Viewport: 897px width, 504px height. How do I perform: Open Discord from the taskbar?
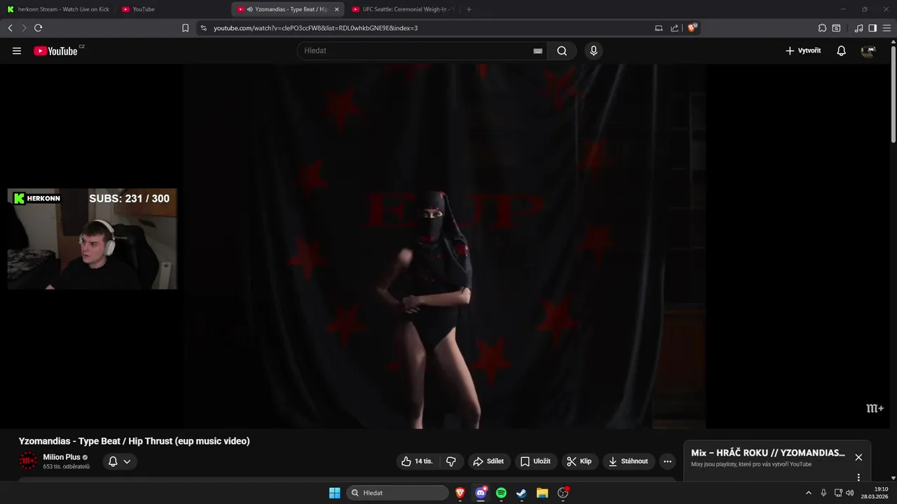[x=481, y=493]
